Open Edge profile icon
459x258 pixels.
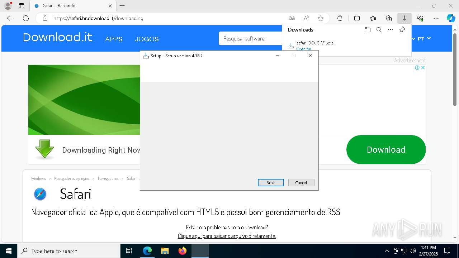click(8, 6)
